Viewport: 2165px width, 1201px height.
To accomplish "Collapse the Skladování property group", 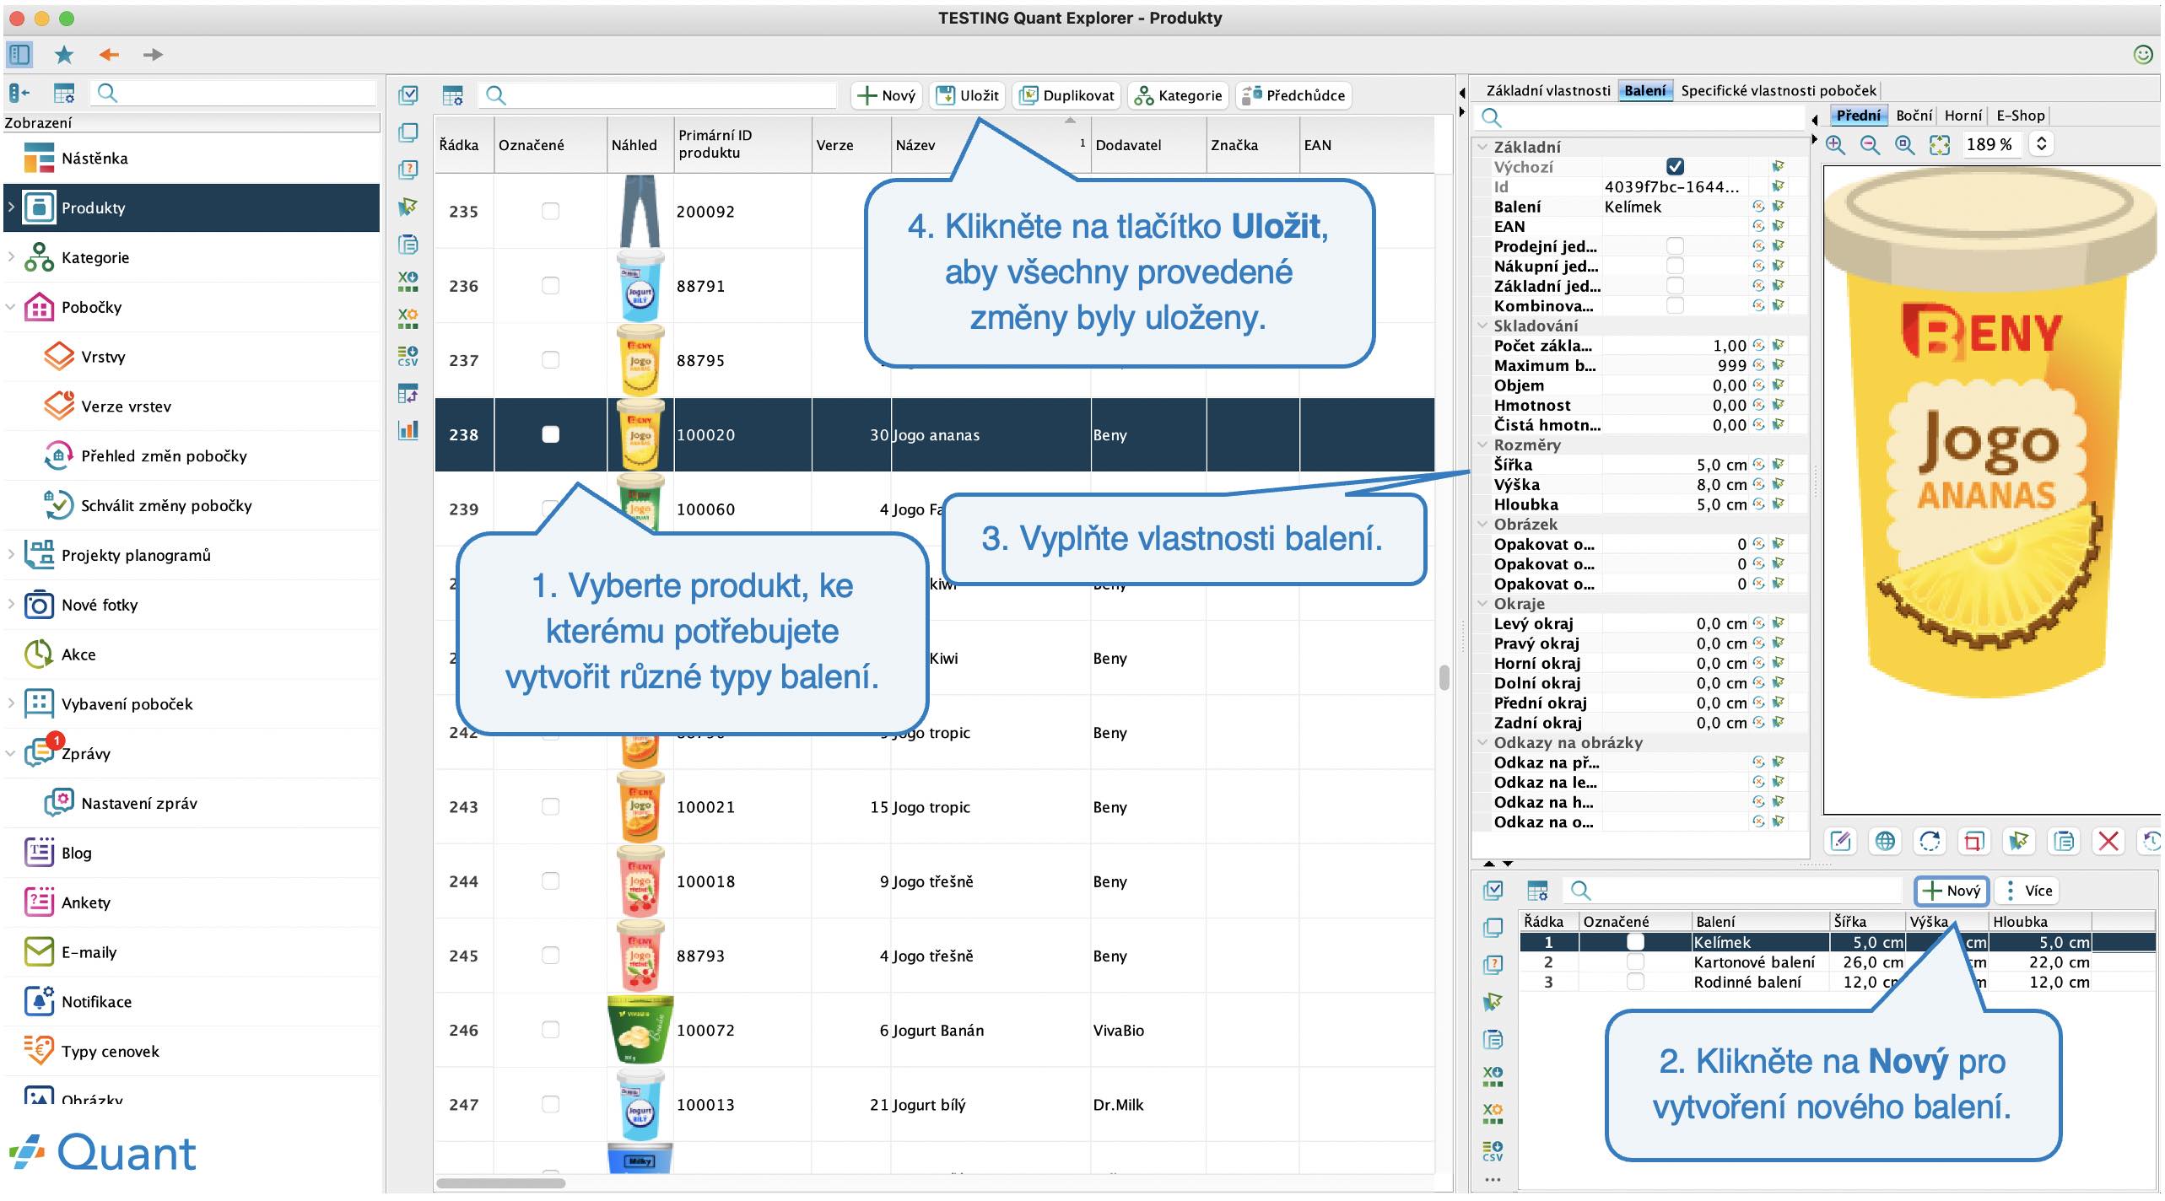I will point(1482,326).
